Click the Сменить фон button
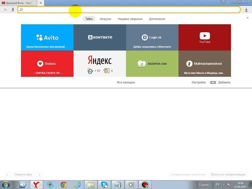This screenshot has height=189, width=252. (23, 175)
